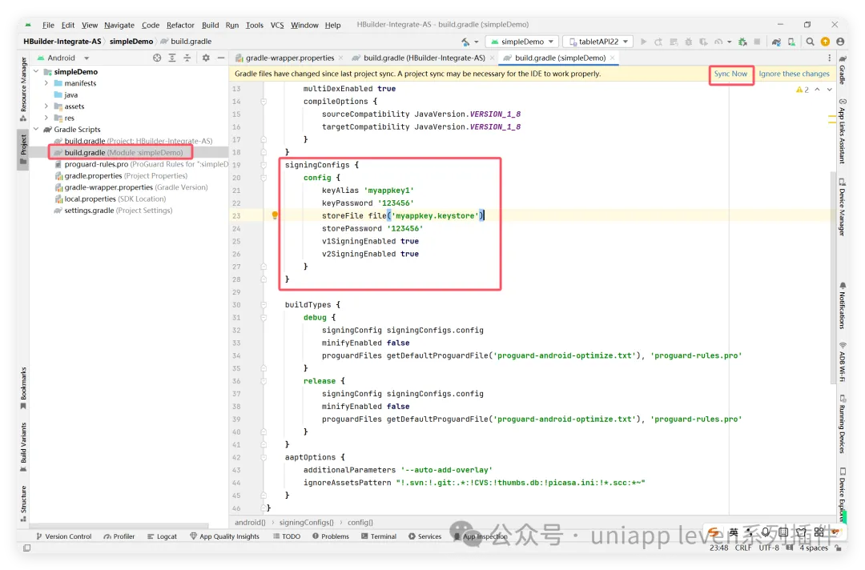Open Device Manager from the toolbar icon
Viewport: 865px width, 570px height.
[791, 42]
